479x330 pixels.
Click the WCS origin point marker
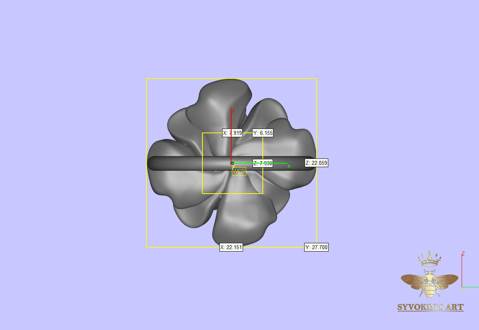click(232, 163)
